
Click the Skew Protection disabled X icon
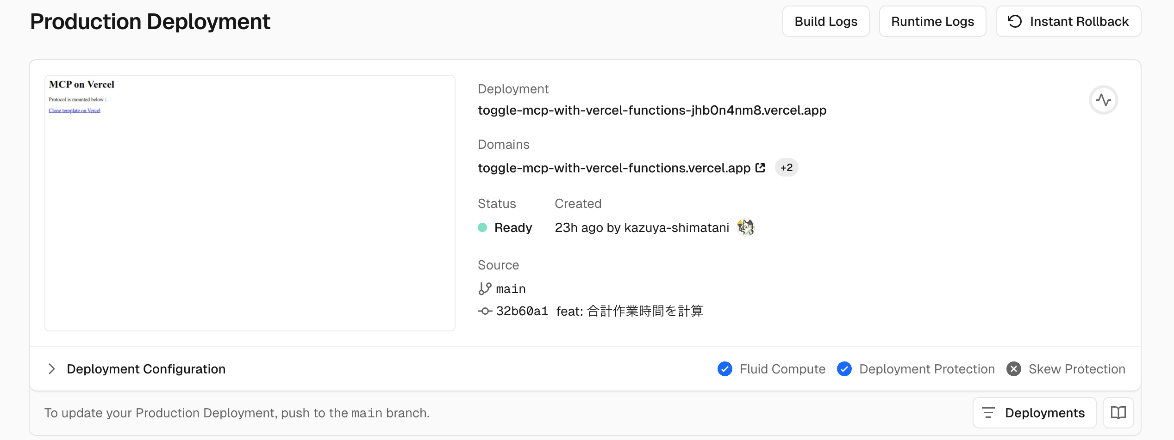pyautogui.click(x=1014, y=369)
